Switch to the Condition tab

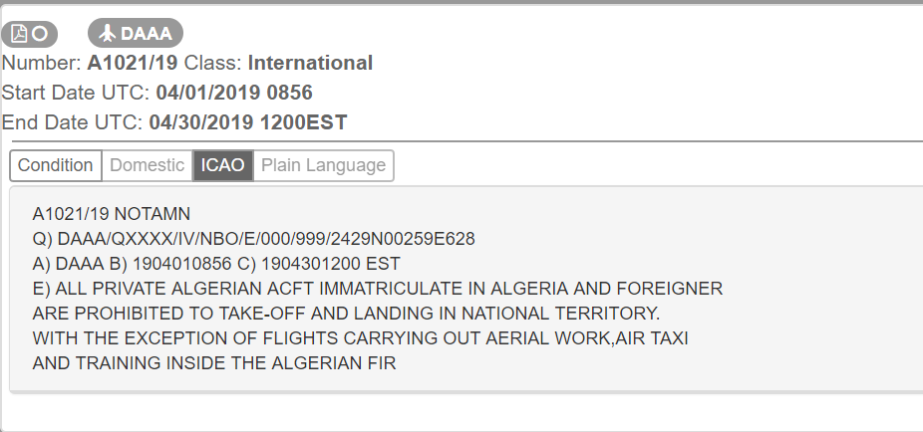pyautogui.click(x=56, y=165)
